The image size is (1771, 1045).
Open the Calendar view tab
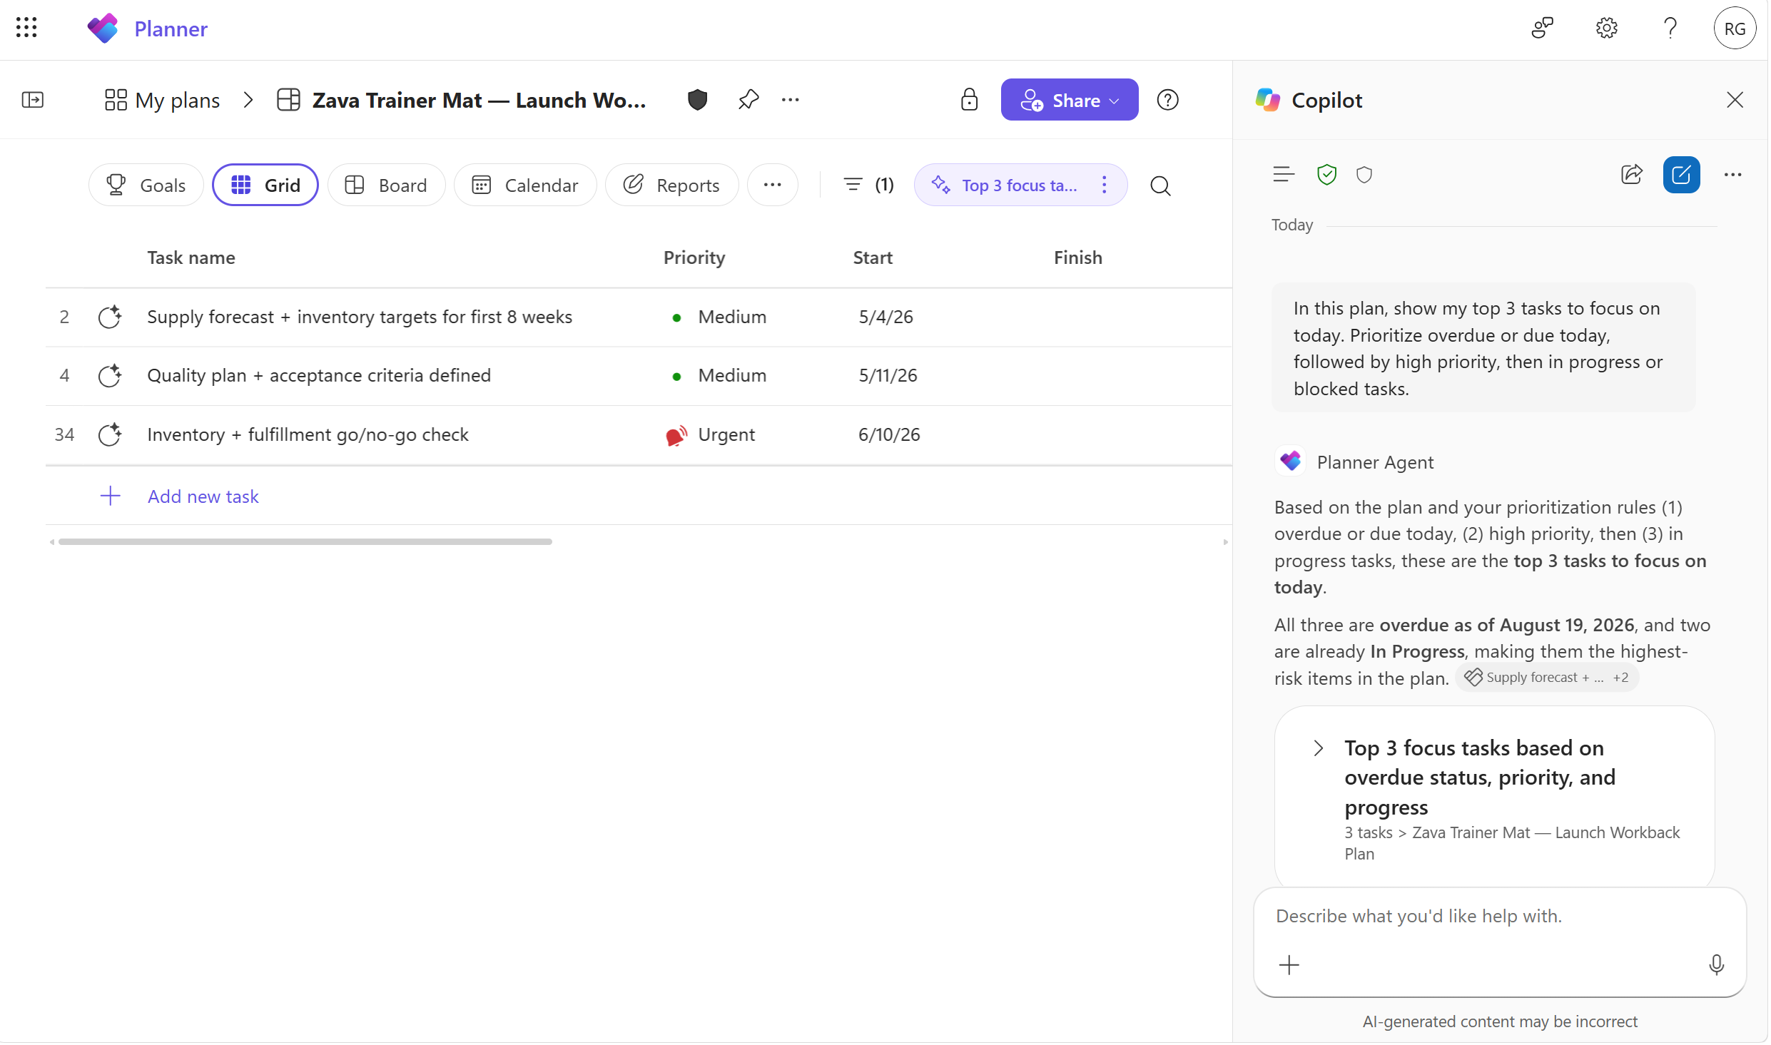525,185
